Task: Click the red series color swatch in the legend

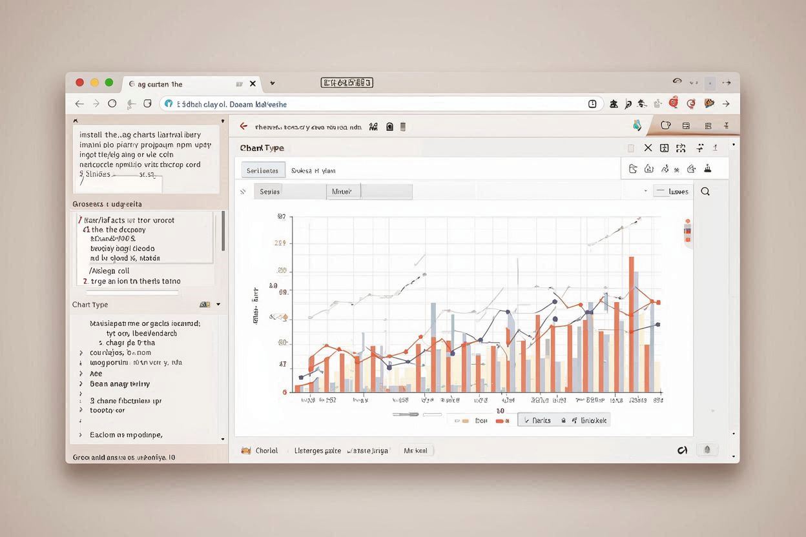Action: tap(501, 420)
